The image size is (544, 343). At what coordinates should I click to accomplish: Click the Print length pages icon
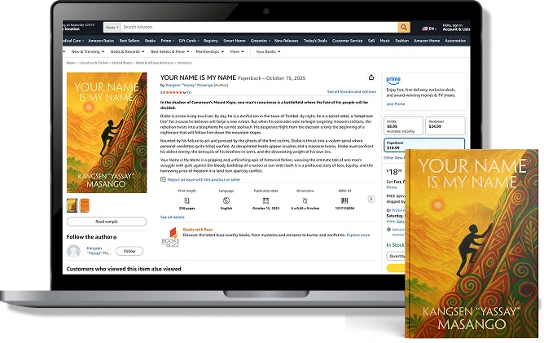pos(186,200)
